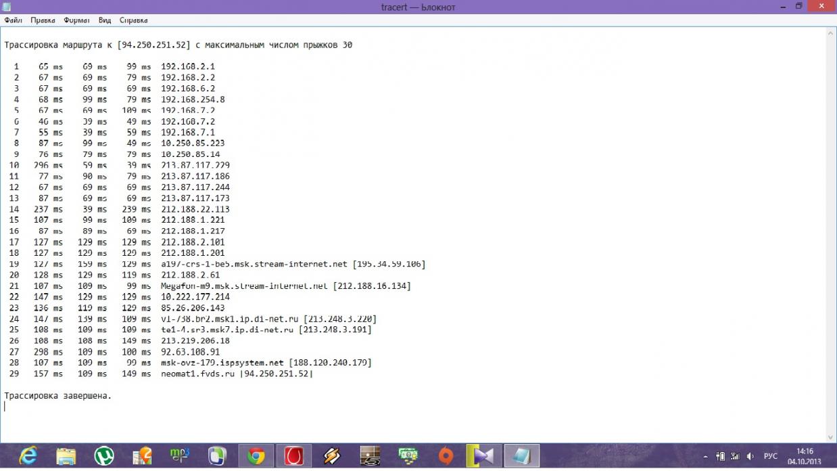
Task: Select the Notepad window icon in taskbar
Action: [x=521, y=456]
